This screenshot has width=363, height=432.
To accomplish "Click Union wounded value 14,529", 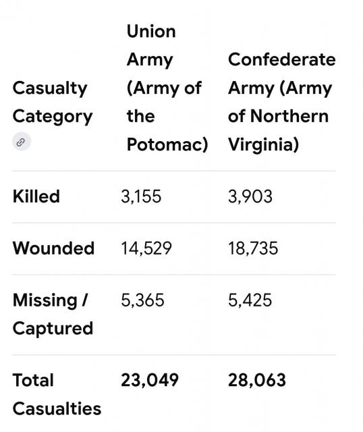I will click(x=146, y=248).
